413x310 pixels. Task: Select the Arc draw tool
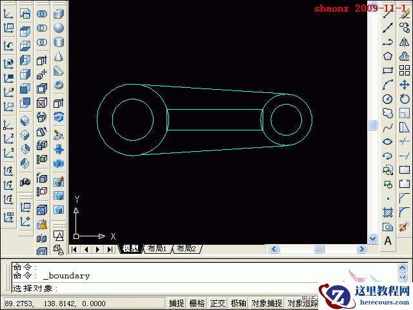pyautogui.click(x=388, y=85)
